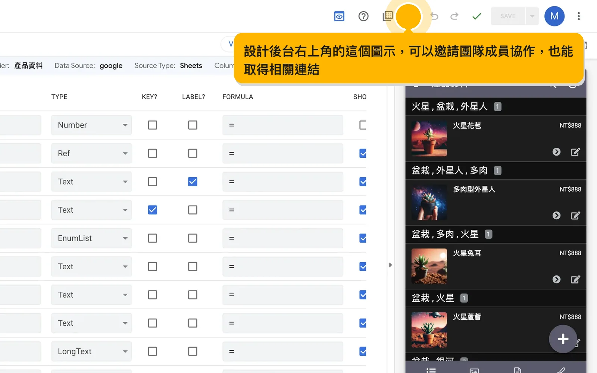
Task: Click the FORMULA column header
Action: (238, 97)
